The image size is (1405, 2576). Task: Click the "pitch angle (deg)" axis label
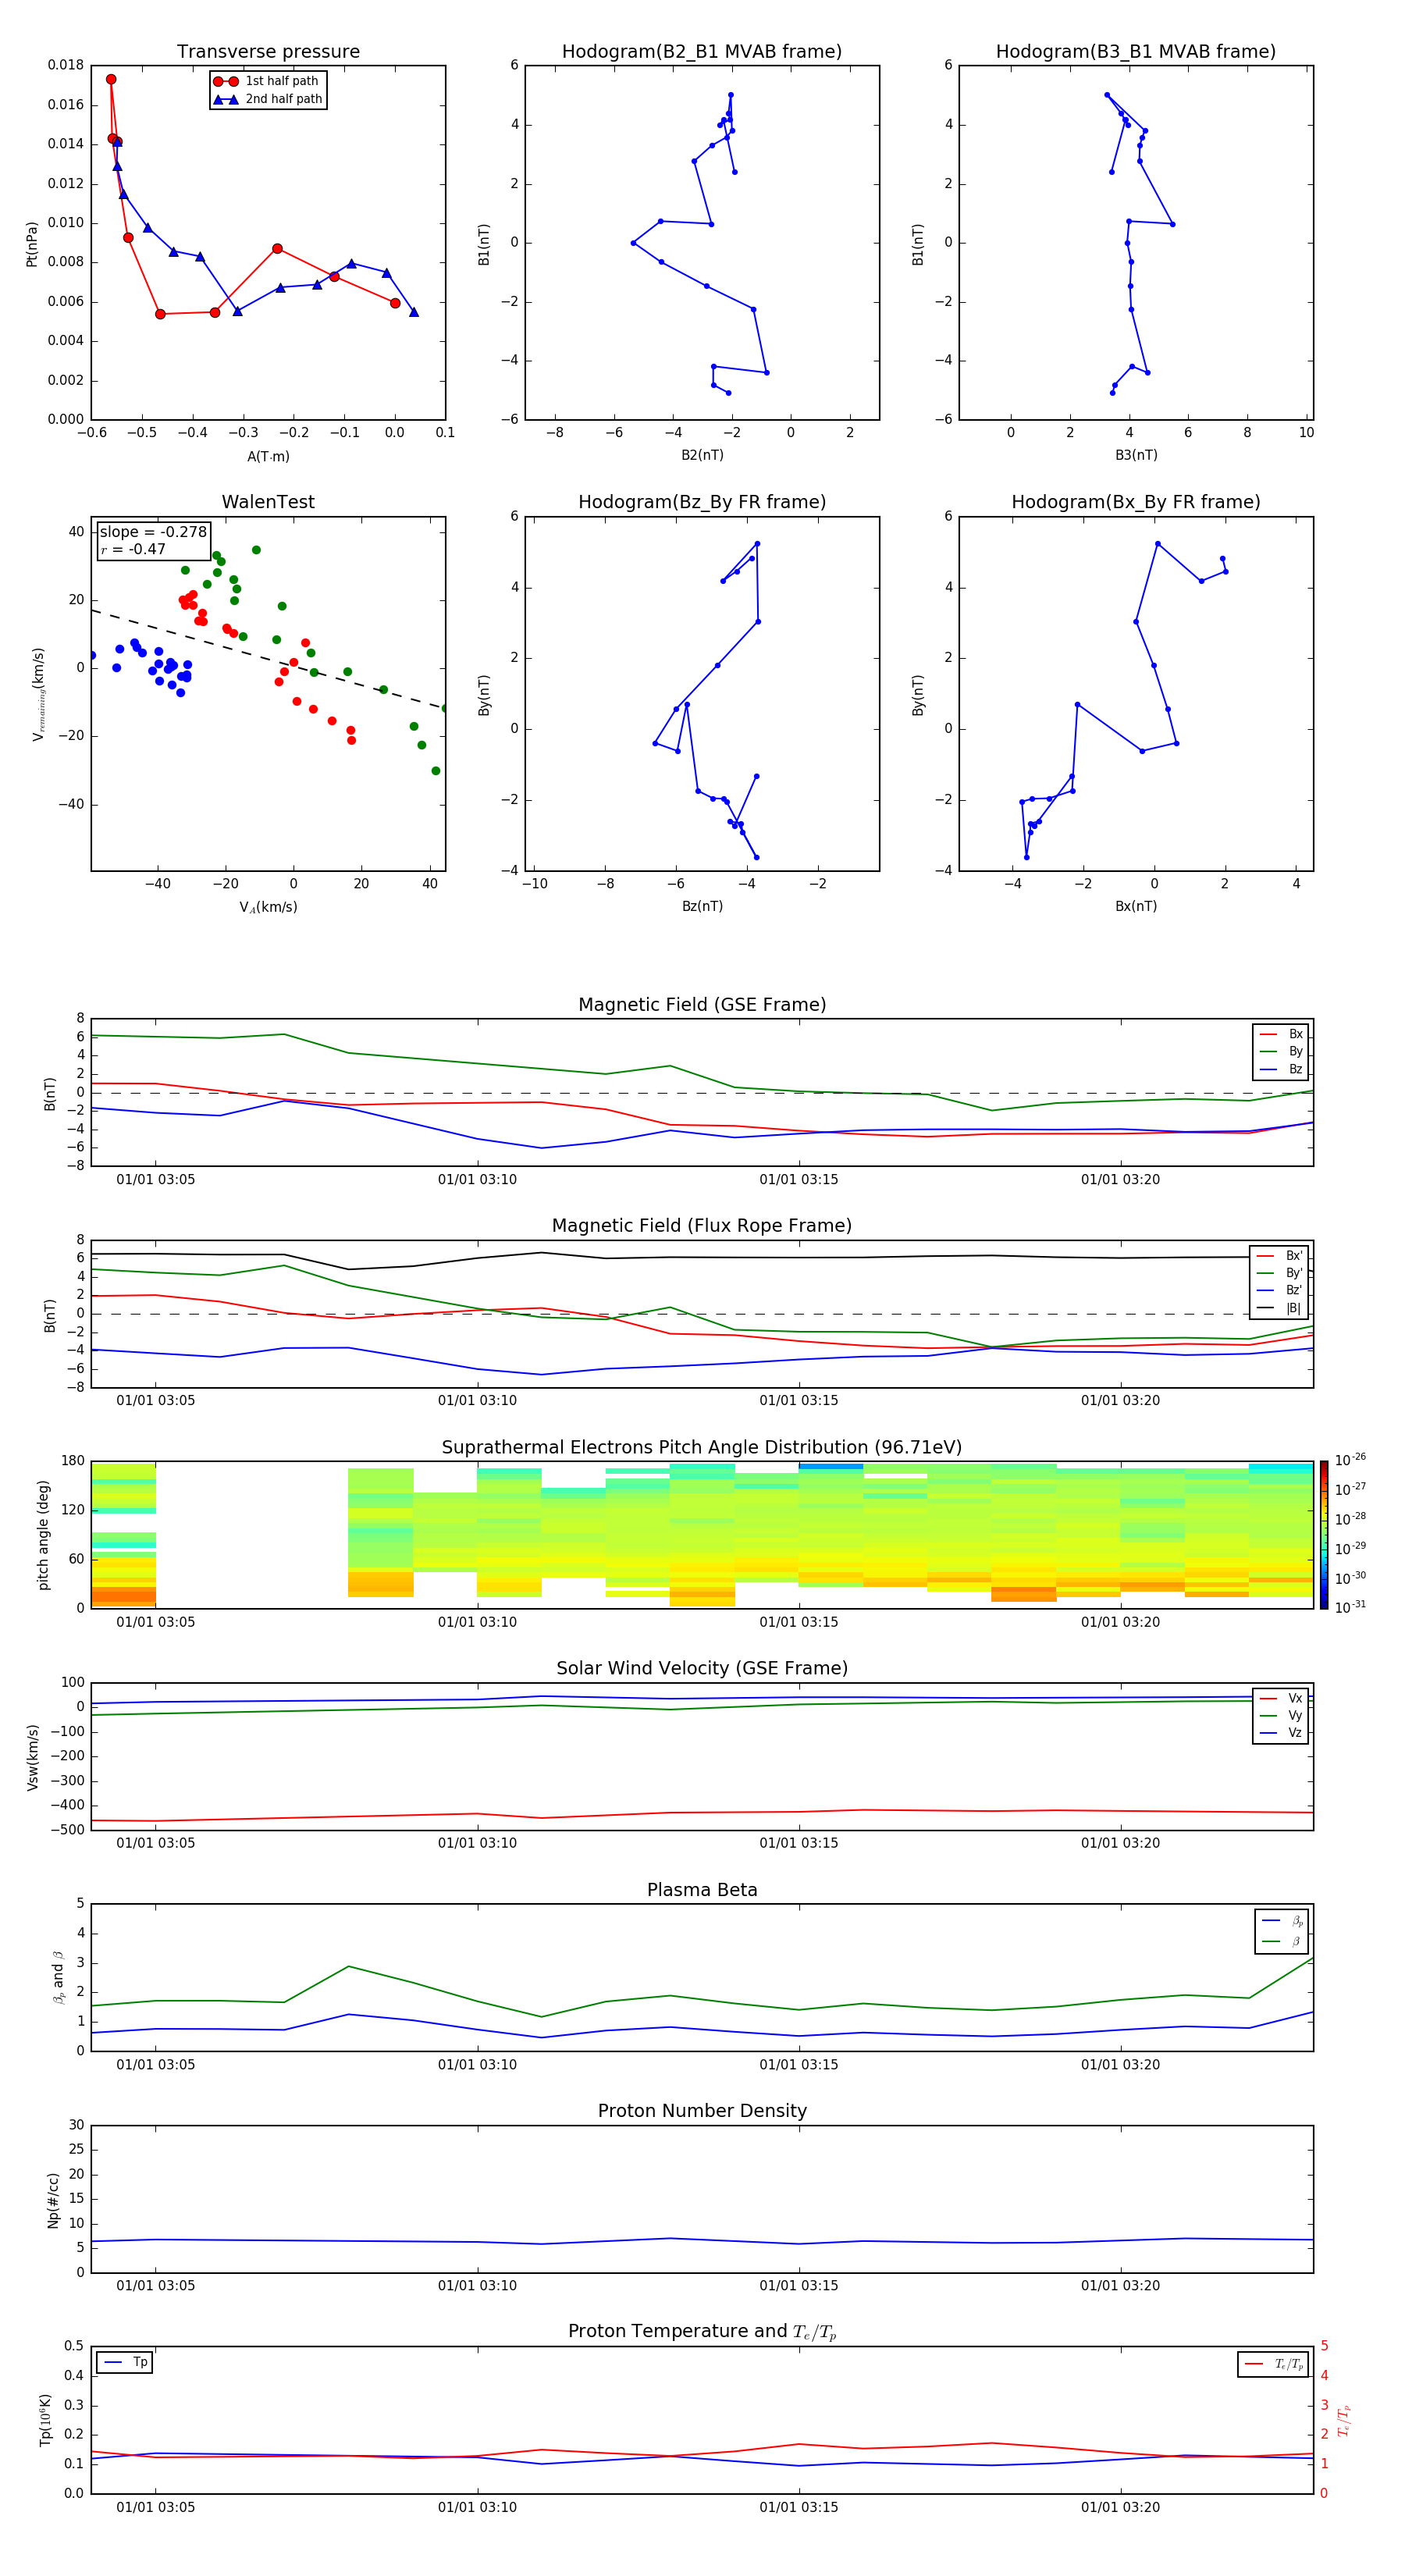(x=43, y=1535)
